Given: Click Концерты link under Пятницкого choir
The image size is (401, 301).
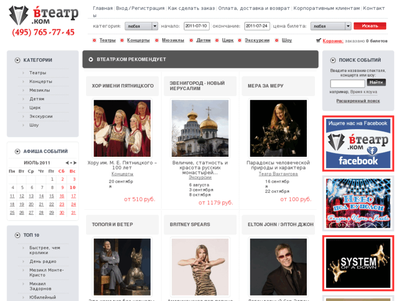Looking at the screenshot, I should (122, 174).
